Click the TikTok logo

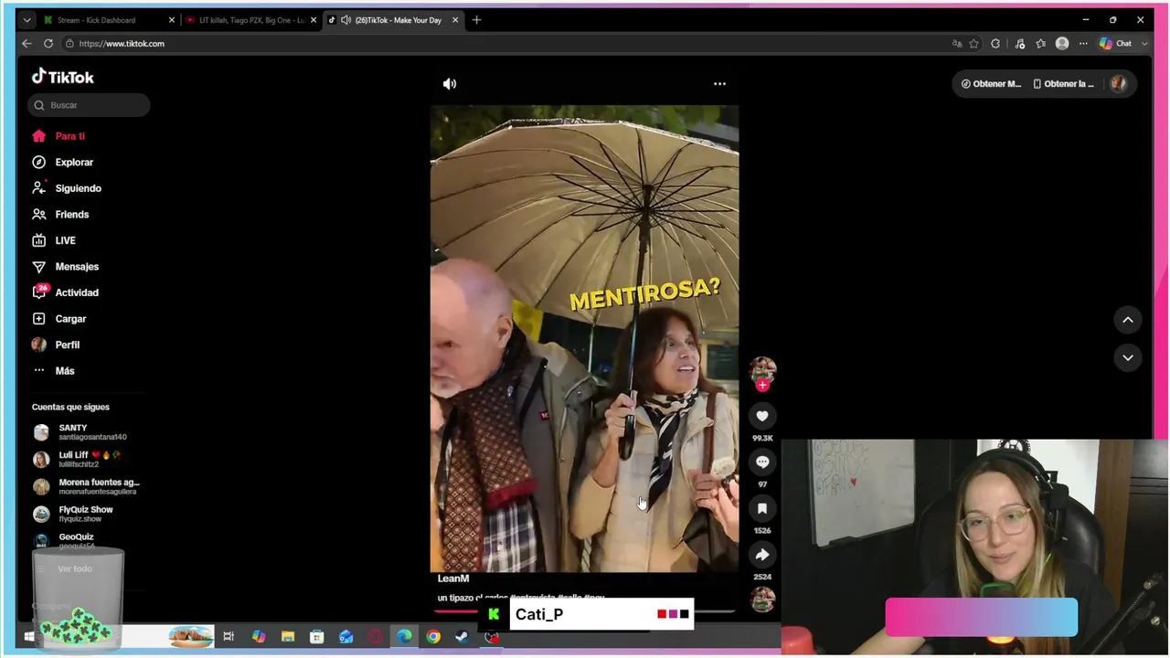point(63,77)
